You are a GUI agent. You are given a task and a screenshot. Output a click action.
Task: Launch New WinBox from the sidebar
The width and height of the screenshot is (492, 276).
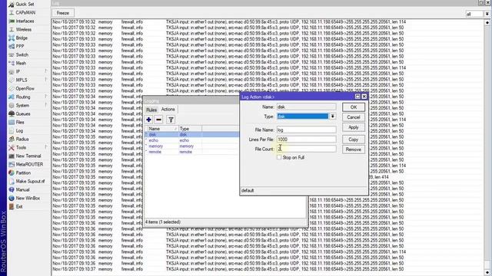click(x=24, y=199)
